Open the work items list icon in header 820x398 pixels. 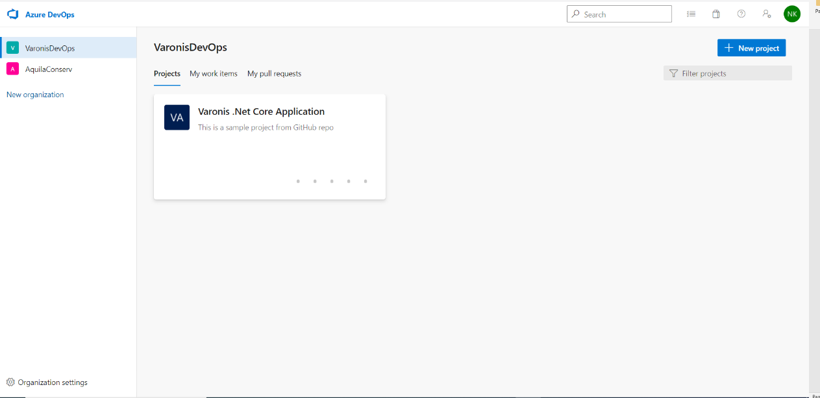[x=691, y=14]
